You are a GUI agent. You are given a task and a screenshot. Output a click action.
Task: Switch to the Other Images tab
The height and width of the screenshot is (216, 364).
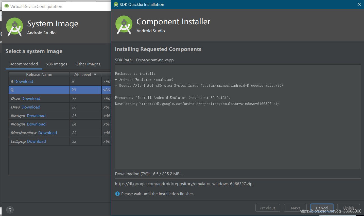(88, 64)
